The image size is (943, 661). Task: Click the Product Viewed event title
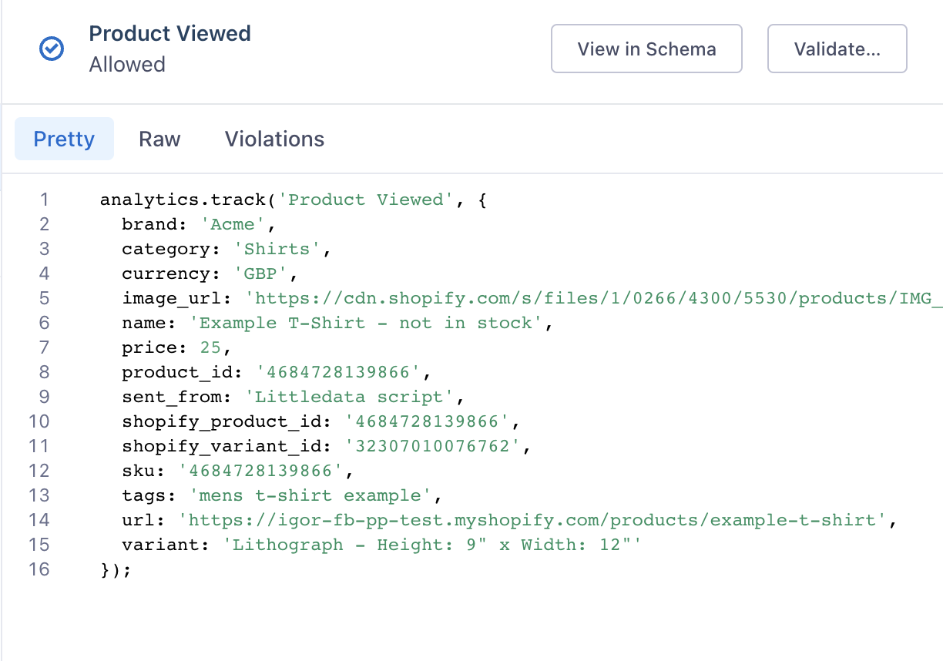pyautogui.click(x=169, y=34)
